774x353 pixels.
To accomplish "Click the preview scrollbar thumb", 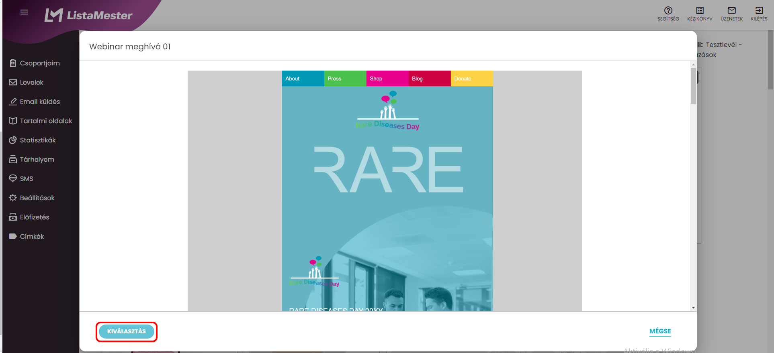I will 693,86.
